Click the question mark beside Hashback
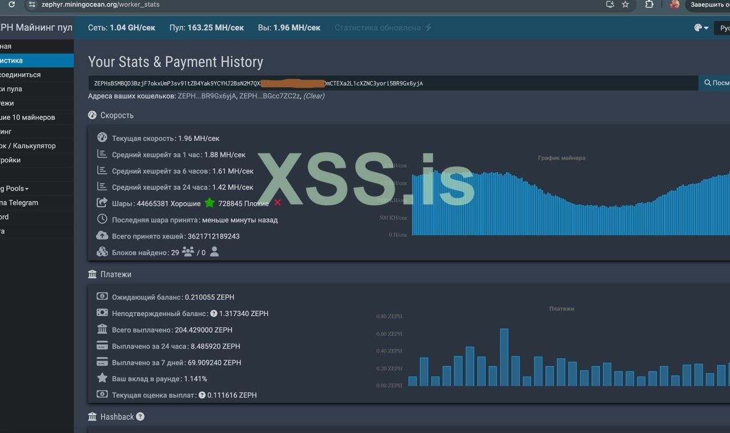The width and height of the screenshot is (730, 433). 140,416
